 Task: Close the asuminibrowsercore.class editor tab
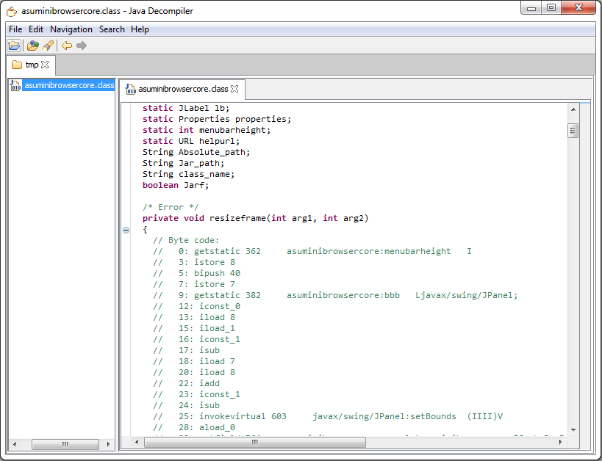click(x=234, y=89)
